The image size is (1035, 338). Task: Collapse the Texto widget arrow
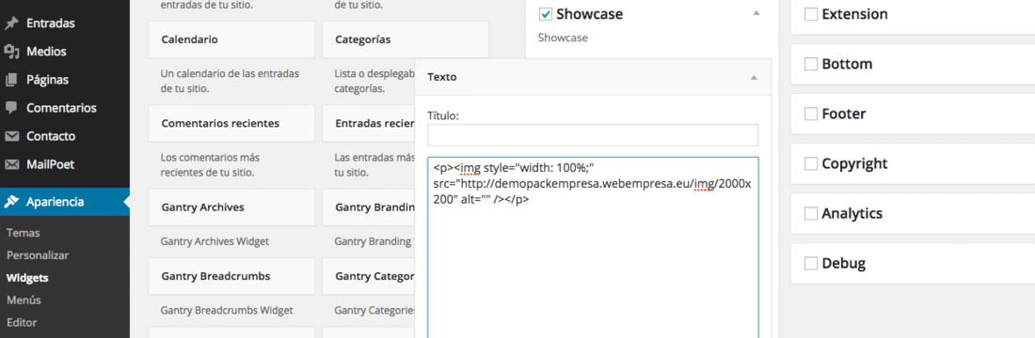754,77
